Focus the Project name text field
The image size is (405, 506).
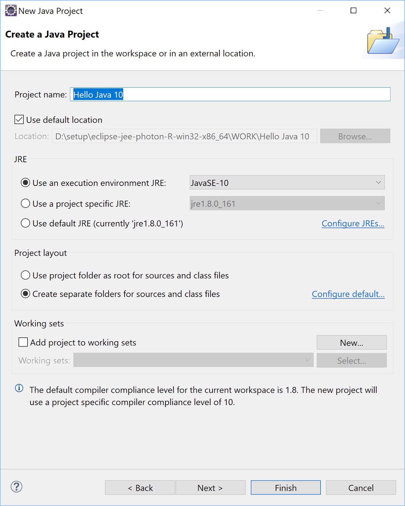click(230, 94)
